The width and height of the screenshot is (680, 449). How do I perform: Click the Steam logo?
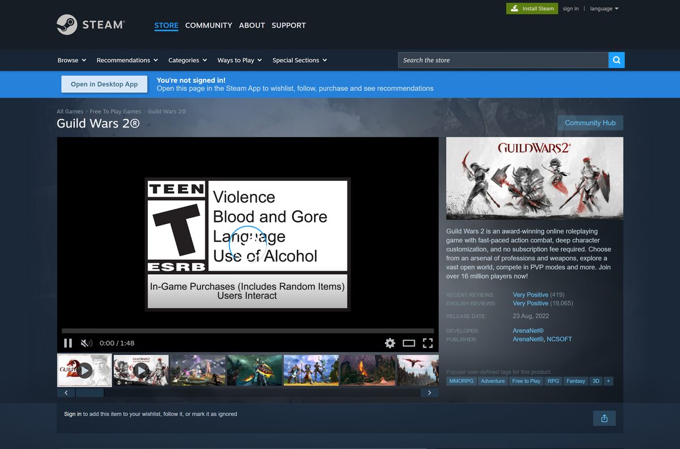(91, 25)
